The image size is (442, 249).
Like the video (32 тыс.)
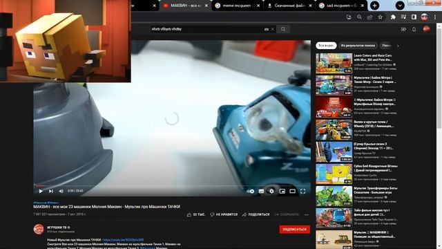(x=196, y=214)
